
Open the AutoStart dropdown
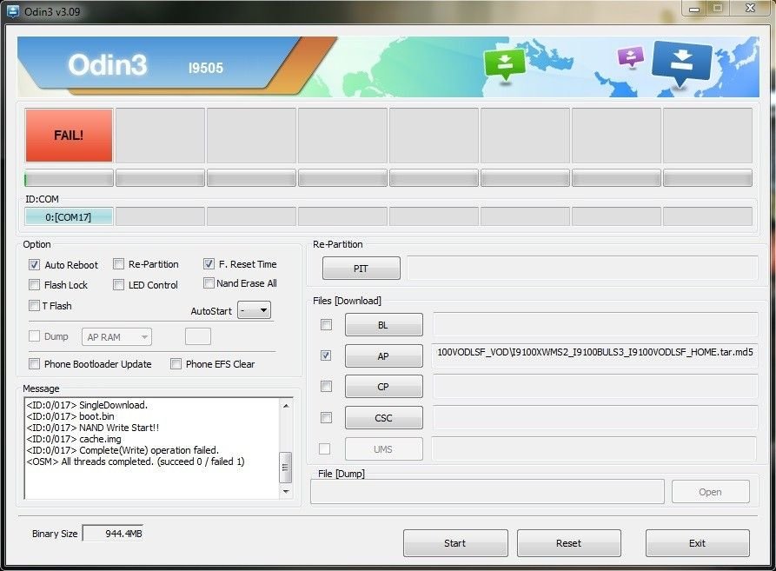point(254,310)
